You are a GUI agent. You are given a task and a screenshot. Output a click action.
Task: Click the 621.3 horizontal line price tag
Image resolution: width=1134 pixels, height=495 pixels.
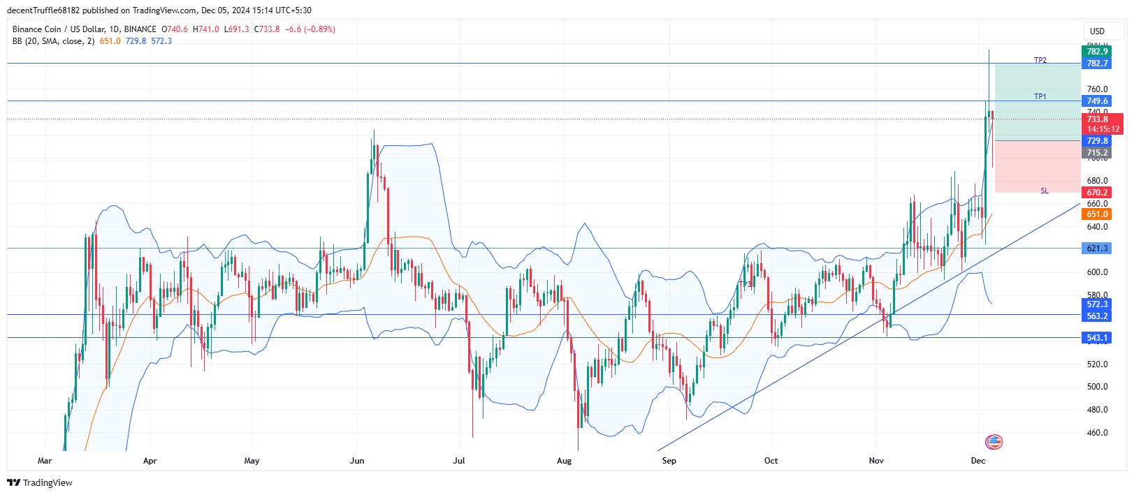[x=1097, y=249]
